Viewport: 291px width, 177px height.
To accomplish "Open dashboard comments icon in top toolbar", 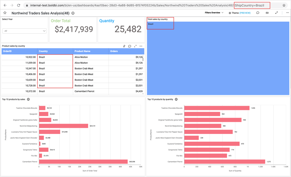I will point(258,13).
